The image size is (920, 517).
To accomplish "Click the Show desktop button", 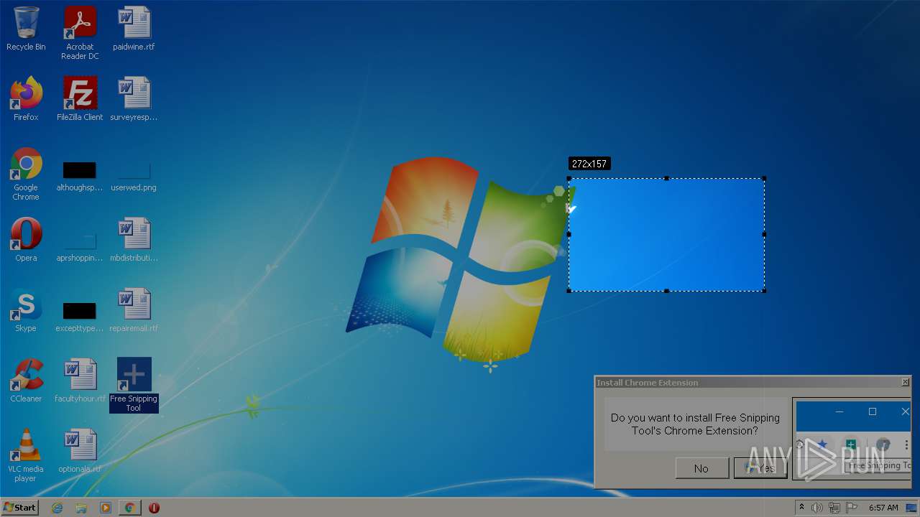I will [x=911, y=508].
